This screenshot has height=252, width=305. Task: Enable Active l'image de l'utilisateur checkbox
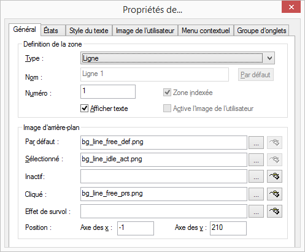click(167, 109)
